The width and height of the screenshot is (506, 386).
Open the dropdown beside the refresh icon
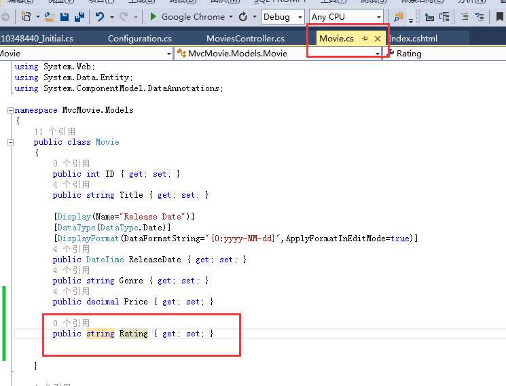tap(255, 17)
